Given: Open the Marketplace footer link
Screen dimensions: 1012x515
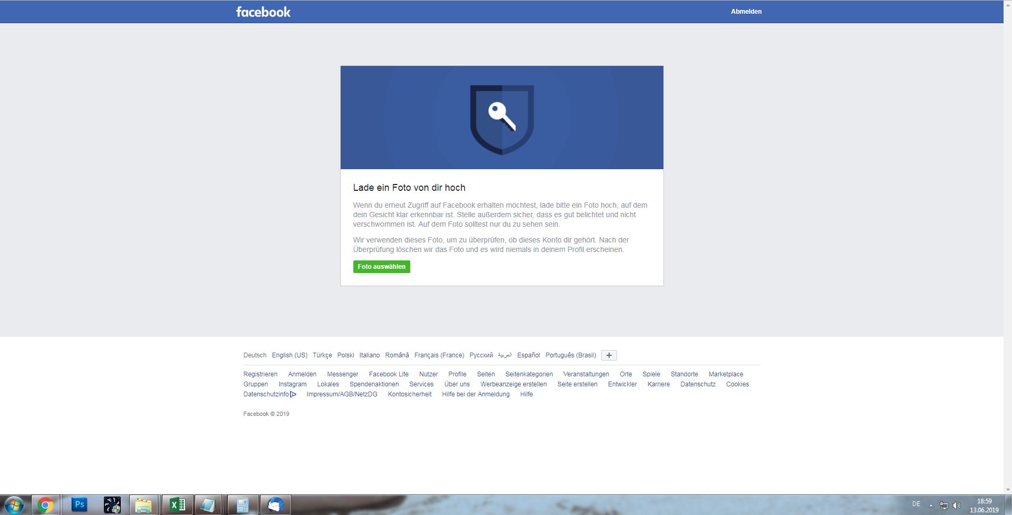Looking at the screenshot, I should click(726, 374).
